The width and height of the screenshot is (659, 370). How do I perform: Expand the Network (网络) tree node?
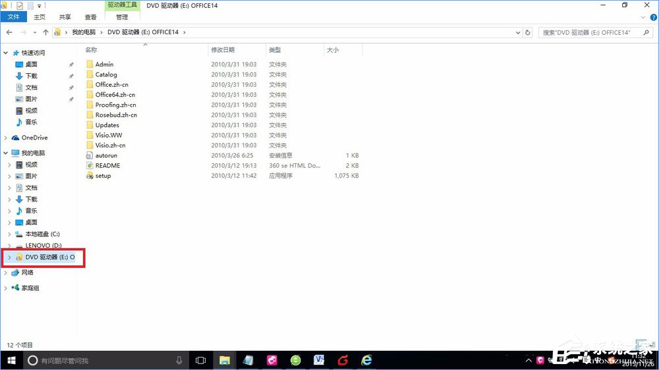click(5, 273)
